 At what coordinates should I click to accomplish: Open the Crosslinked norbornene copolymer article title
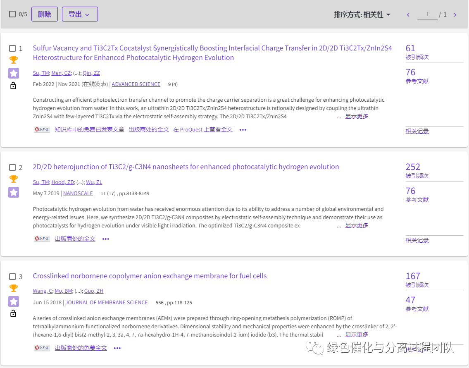coord(150,276)
